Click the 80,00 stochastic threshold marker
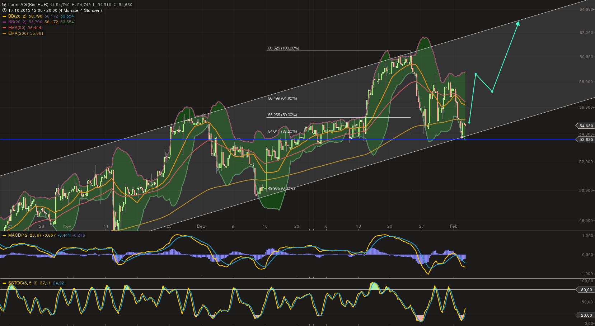595x326 pixels. (x=586, y=290)
